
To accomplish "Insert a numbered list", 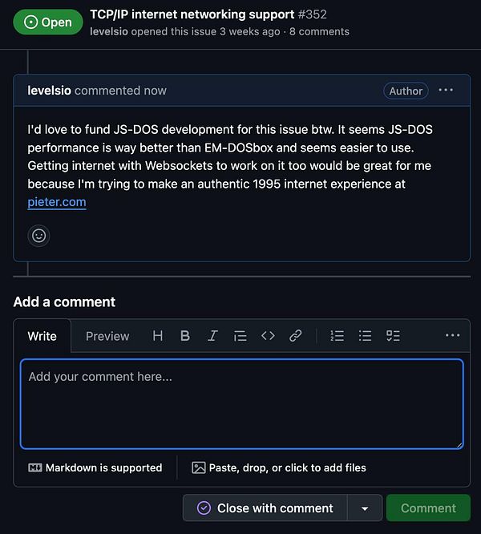I will [x=338, y=336].
